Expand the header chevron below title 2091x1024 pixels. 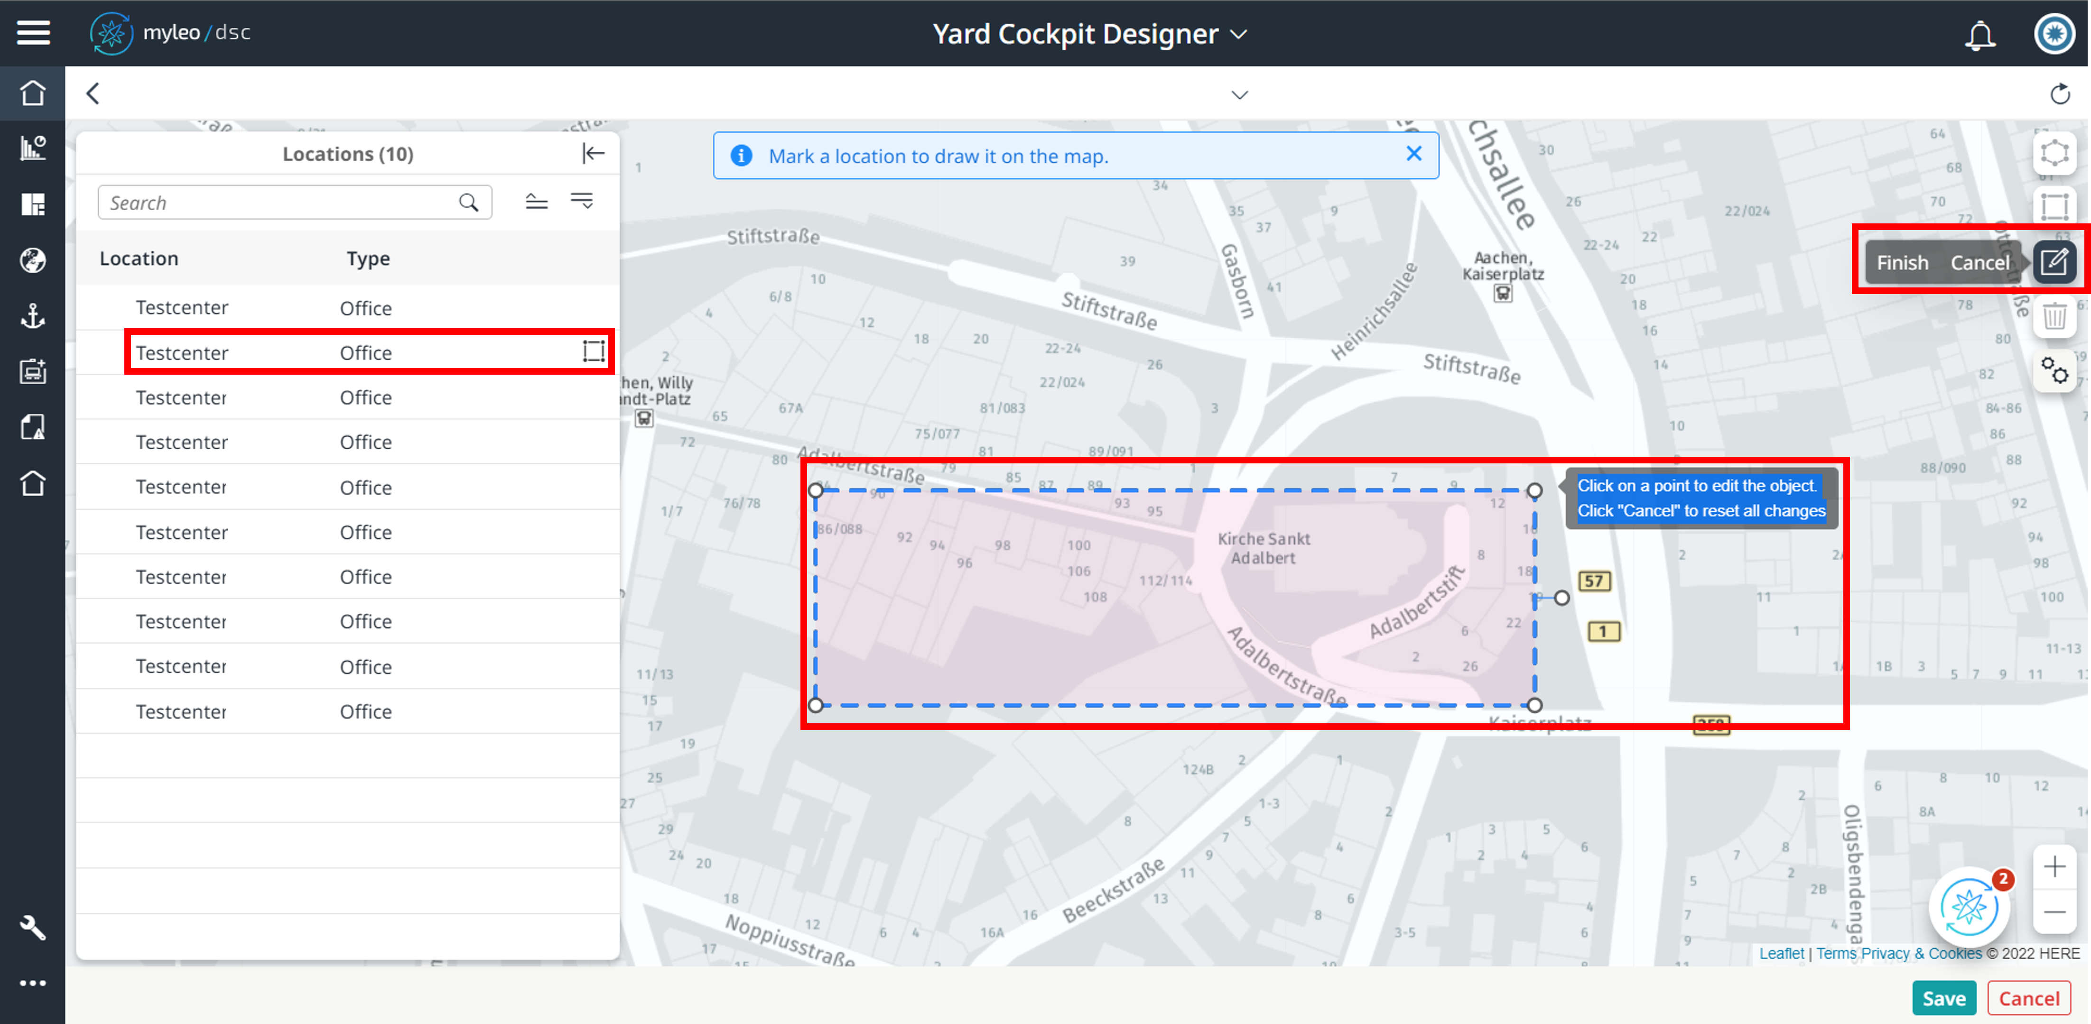point(1239,95)
